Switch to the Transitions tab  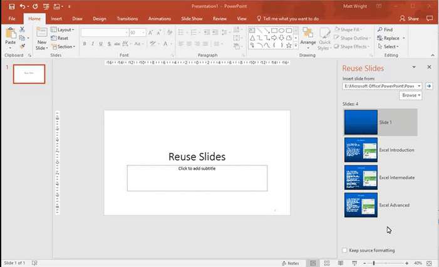tap(127, 19)
